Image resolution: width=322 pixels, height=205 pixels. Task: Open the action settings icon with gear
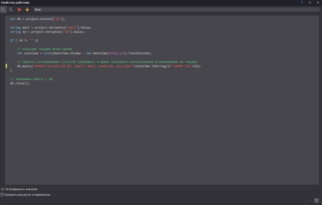pos(3,10)
